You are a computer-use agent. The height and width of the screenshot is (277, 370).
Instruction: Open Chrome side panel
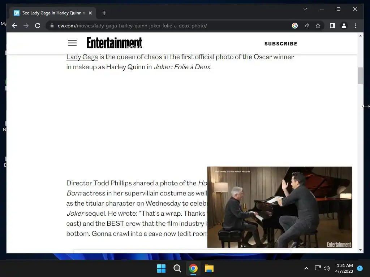332,26
